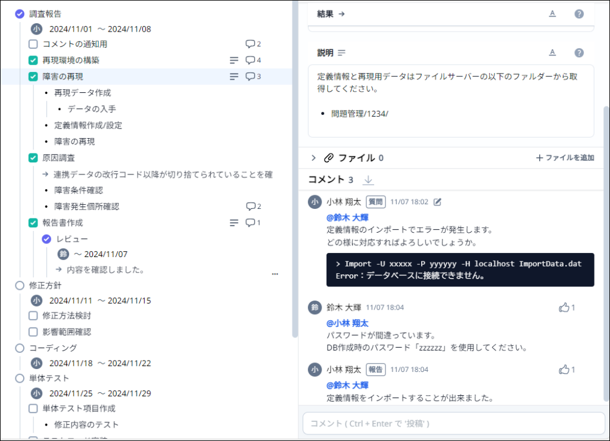This screenshot has width=610, height=441.
Task: Open description lines icon on 報告書作成 row
Action: click(x=234, y=223)
